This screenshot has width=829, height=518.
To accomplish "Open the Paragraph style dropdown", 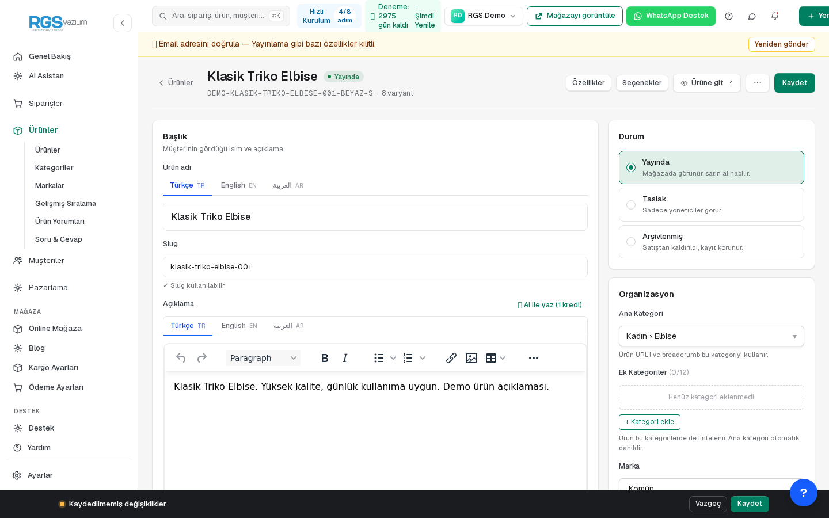I will [263, 358].
